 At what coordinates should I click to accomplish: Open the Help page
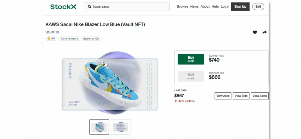coord(215,6)
